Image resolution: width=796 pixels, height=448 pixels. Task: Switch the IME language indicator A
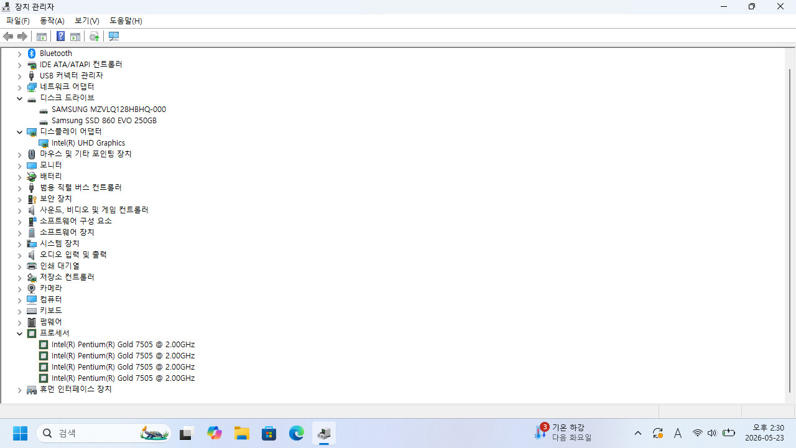678,433
